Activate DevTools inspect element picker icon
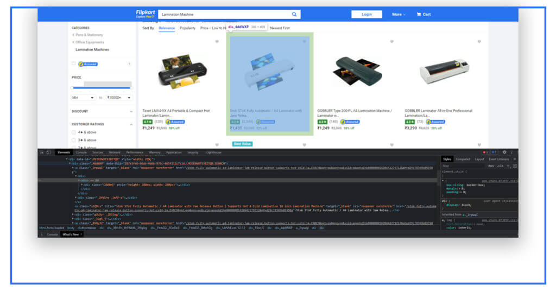 click(42, 153)
